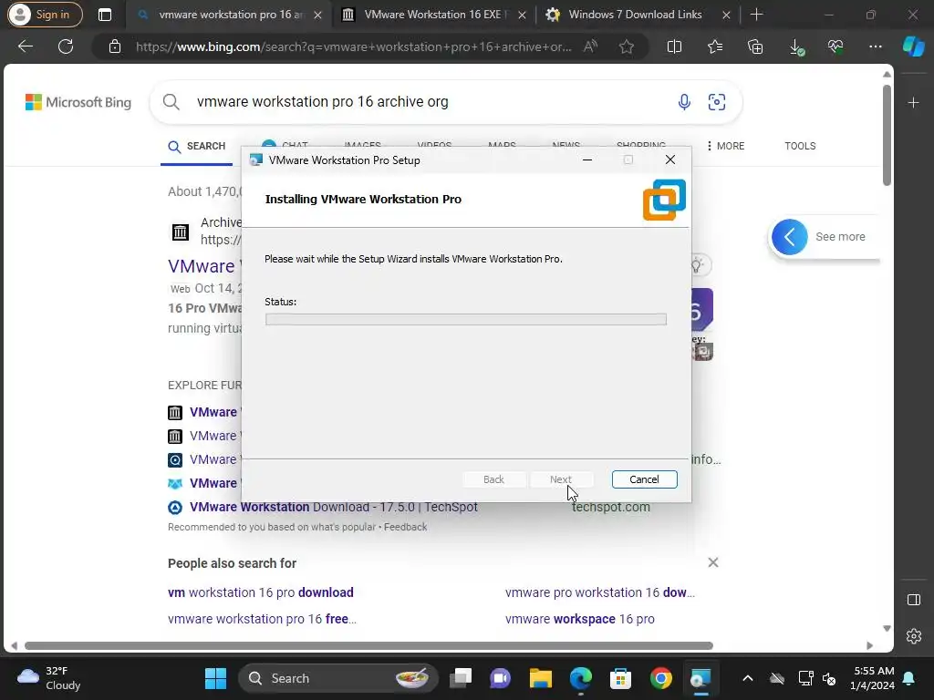Click the taskbar Search box
Image resolution: width=934 pixels, height=700 pixels.
tap(337, 678)
